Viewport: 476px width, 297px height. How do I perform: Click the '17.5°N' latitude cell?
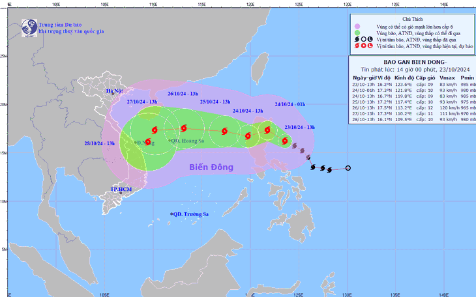tap(385, 107)
